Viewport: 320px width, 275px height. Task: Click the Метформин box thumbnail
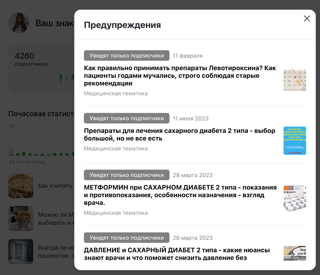[295, 198]
